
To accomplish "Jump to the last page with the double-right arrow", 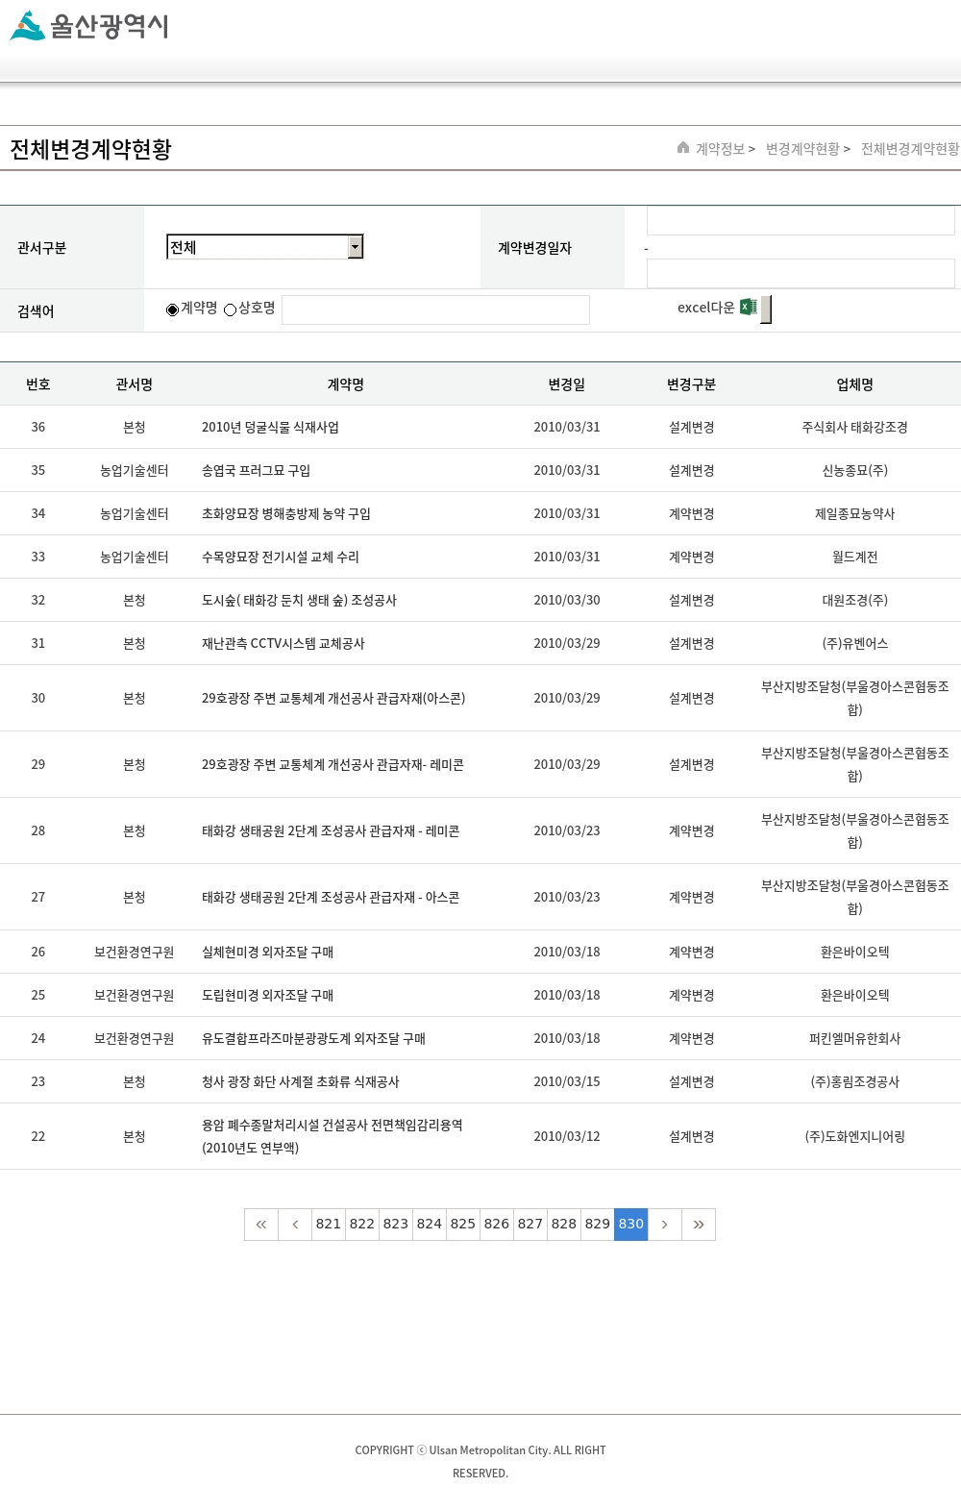I will pos(699,1225).
